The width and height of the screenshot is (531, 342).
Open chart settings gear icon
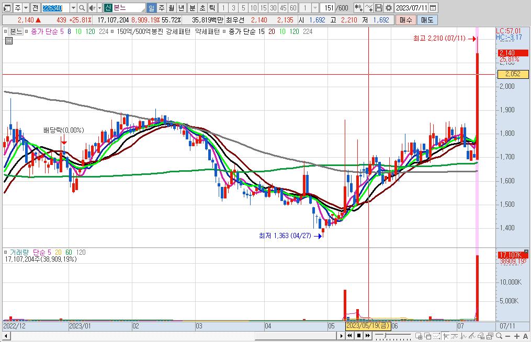coord(389,7)
